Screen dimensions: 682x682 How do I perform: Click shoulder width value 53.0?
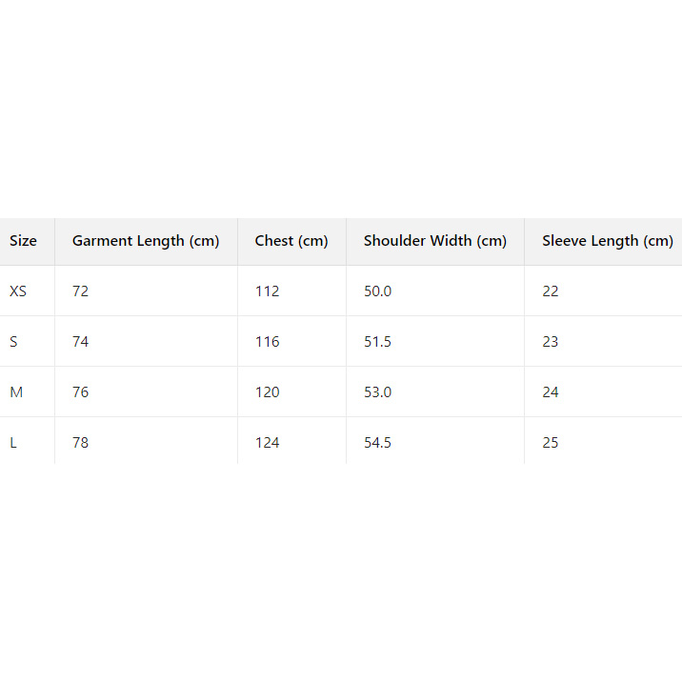pyautogui.click(x=377, y=391)
